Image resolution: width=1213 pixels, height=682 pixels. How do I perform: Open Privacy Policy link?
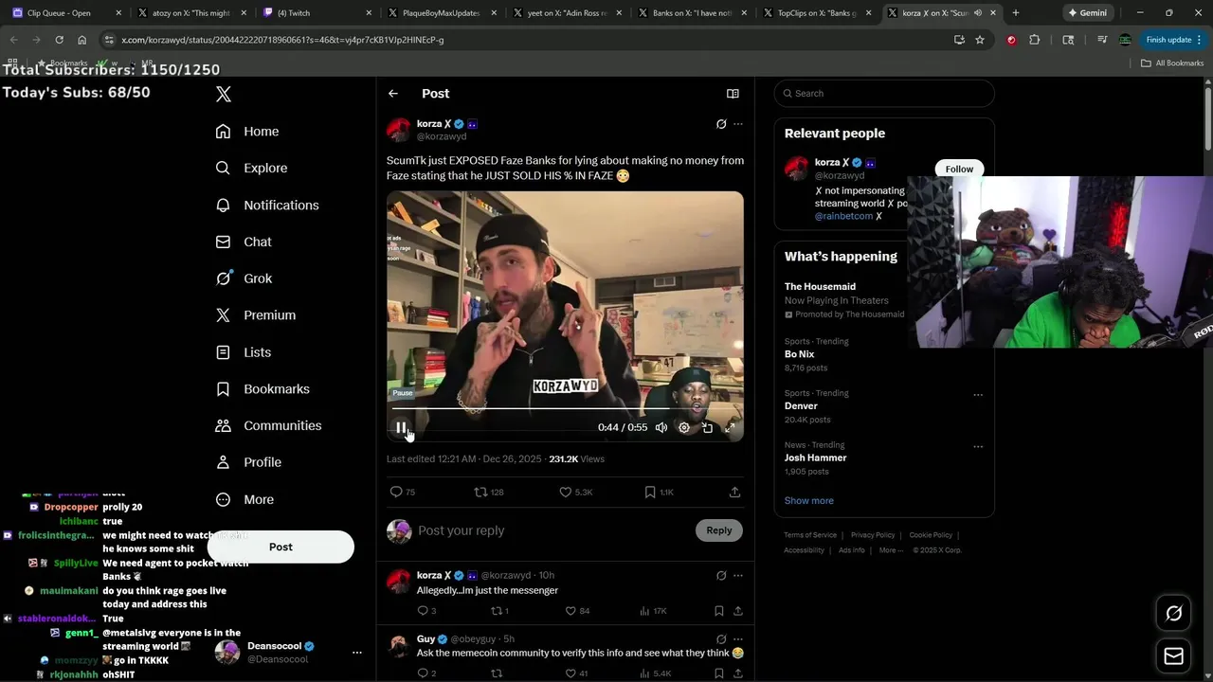[x=873, y=535]
